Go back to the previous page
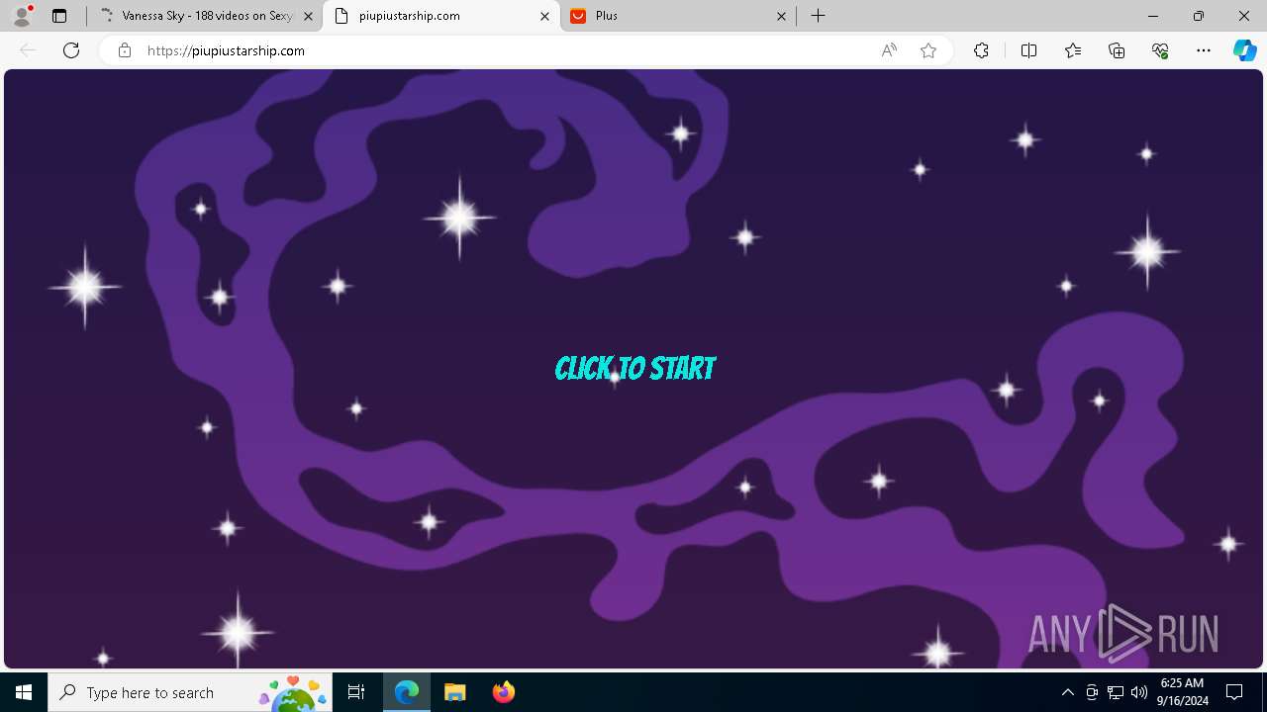This screenshot has width=1267, height=712. click(28, 50)
